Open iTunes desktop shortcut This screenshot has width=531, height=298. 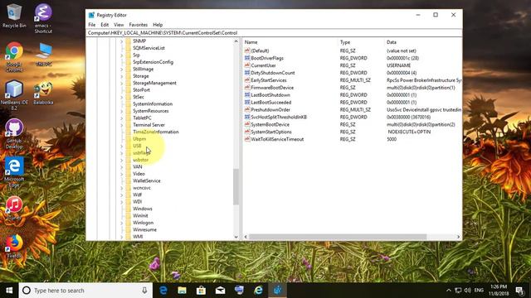tap(14, 208)
